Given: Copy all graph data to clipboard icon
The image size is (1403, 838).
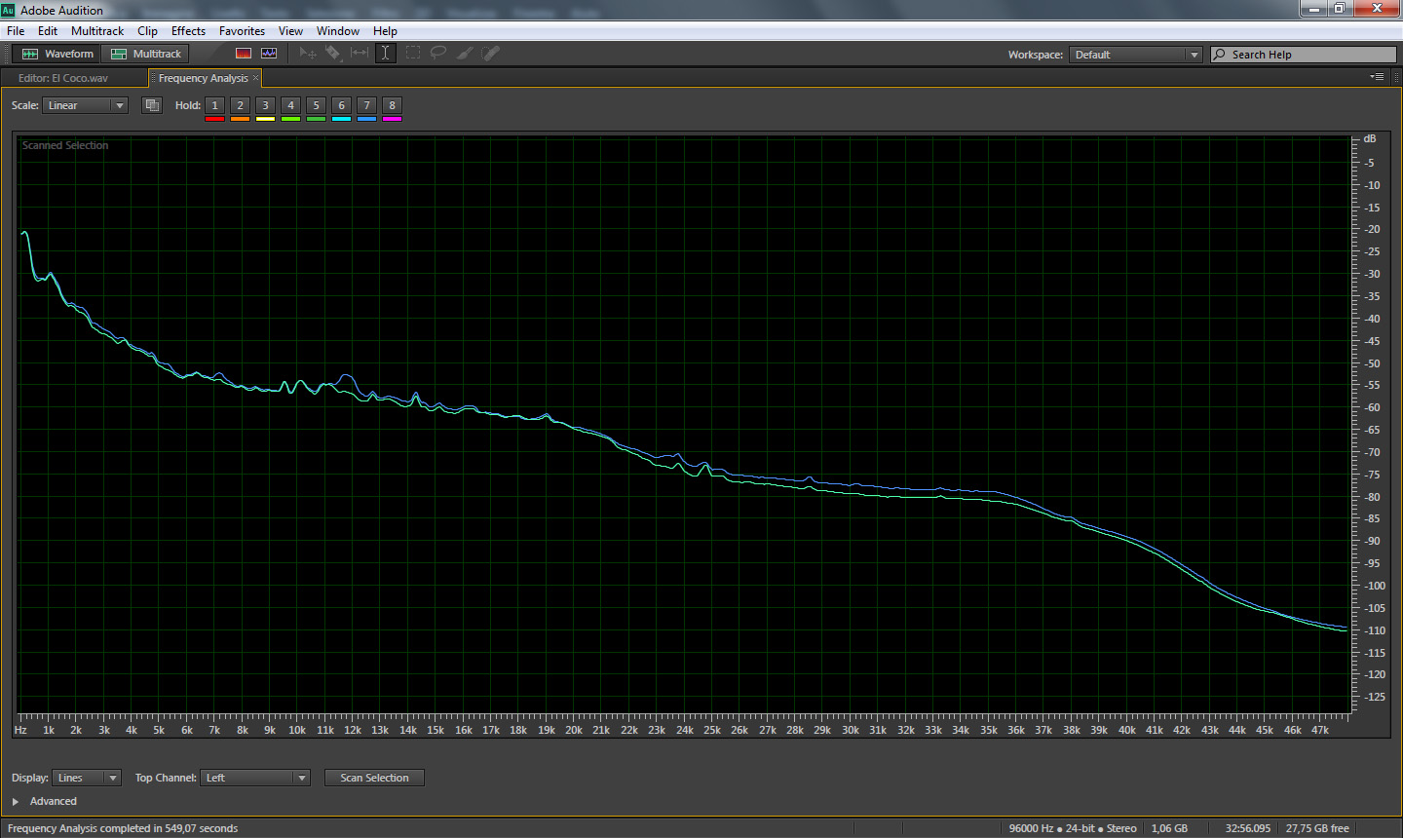Looking at the screenshot, I should (152, 105).
